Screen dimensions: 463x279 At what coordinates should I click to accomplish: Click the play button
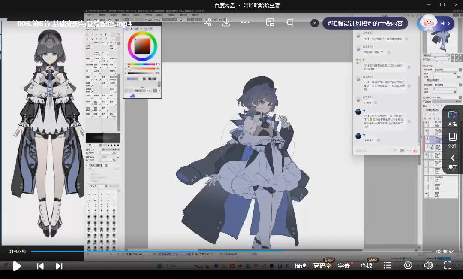(x=17, y=266)
